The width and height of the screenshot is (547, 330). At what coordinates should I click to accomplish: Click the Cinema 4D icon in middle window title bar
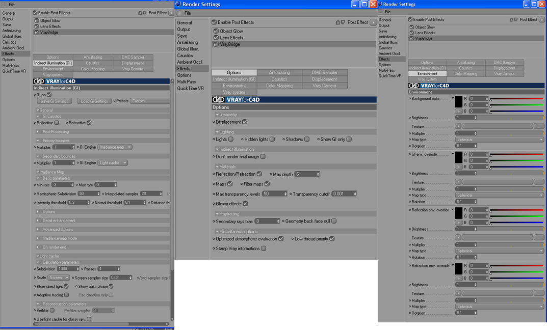coord(178,4)
